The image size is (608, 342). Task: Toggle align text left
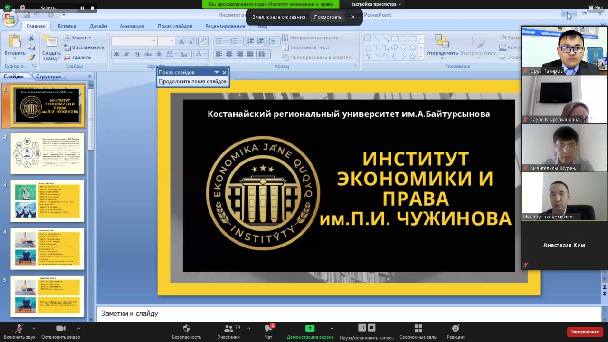(x=218, y=54)
